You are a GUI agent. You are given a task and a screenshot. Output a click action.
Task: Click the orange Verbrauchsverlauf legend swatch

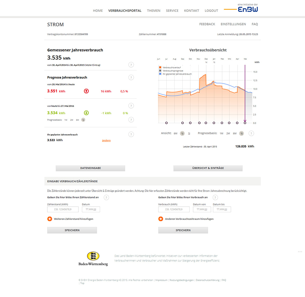[x=160, y=68]
